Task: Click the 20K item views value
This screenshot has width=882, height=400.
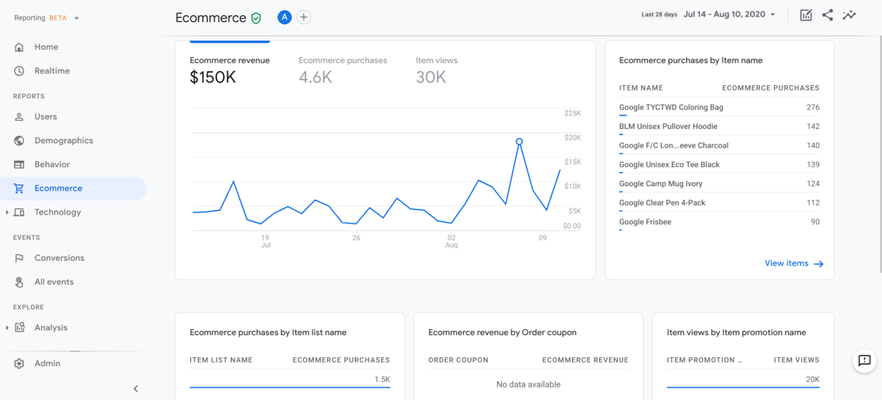Action: coord(813,380)
